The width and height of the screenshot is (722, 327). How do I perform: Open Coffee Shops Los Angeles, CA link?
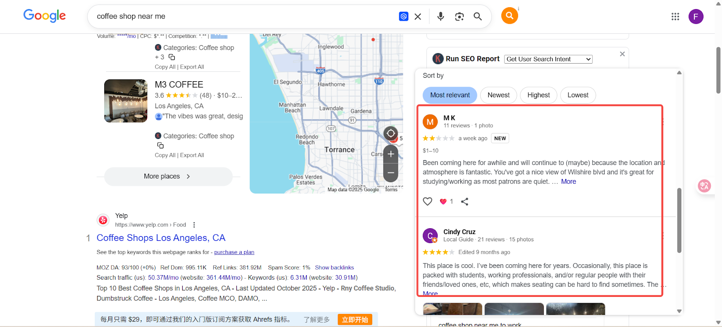pos(161,238)
